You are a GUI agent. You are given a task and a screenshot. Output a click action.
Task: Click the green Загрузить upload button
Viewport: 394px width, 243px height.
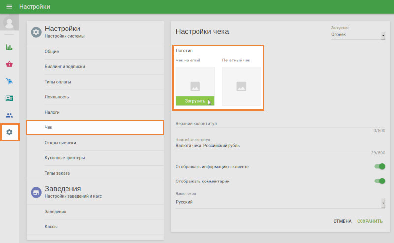point(195,101)
